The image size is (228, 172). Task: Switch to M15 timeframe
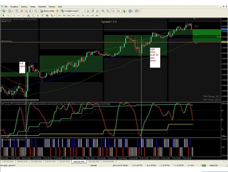click(x=69, y=15)
